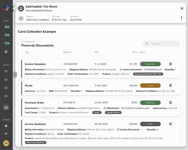Screen dimensions: 188x150
Task: Open the tasks icon with badge 12
Action: [7, 27]
